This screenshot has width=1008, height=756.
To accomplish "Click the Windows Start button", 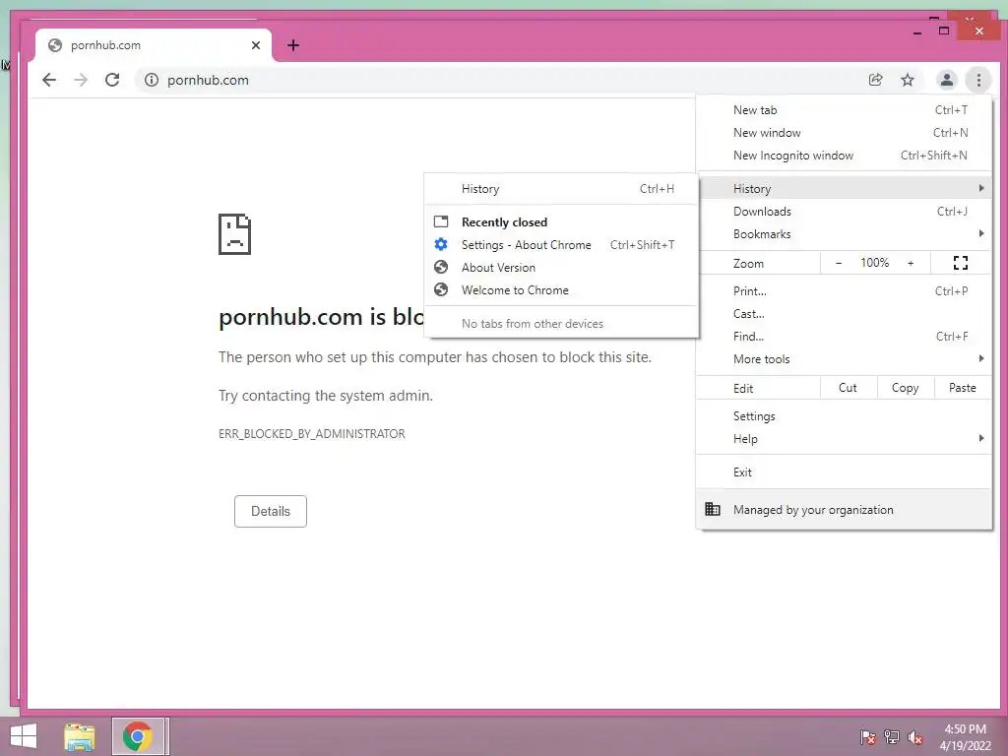I will click(24, 736).
